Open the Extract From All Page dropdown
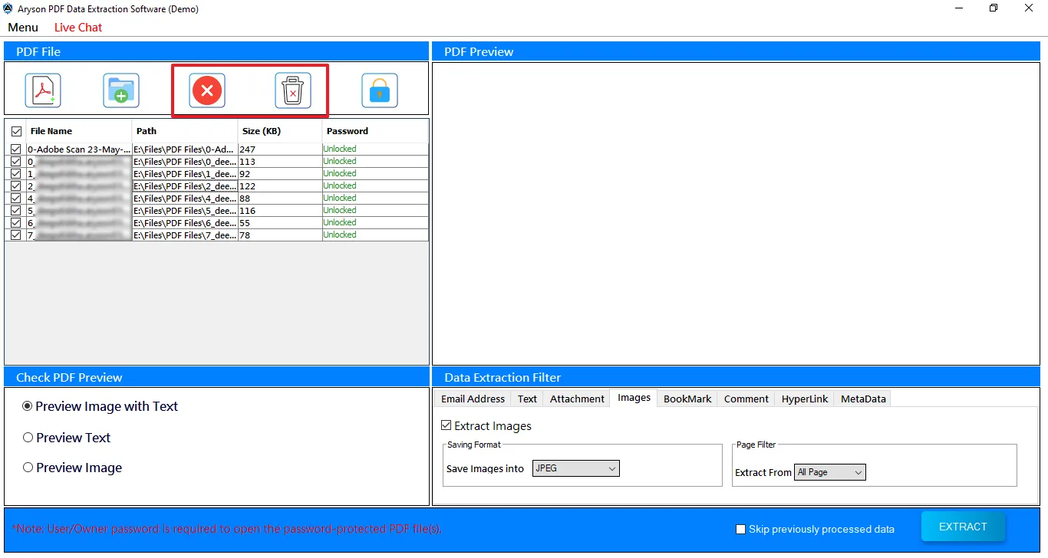The image size is (1048, 558). pos(830,472)
